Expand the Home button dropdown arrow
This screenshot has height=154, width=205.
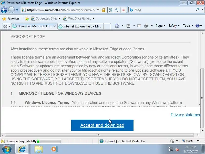coord(122,26)
